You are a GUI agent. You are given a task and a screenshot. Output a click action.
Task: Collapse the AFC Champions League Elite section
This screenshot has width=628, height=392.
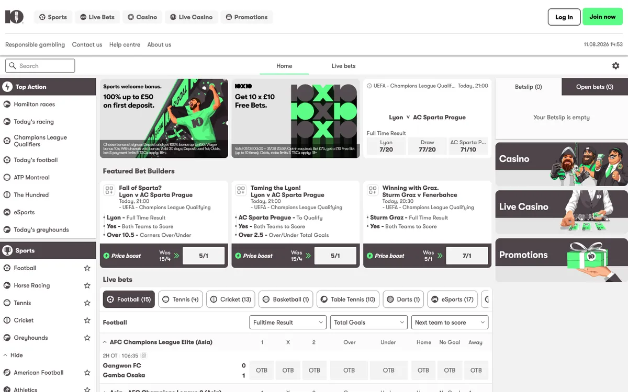[x=105, y=342]
